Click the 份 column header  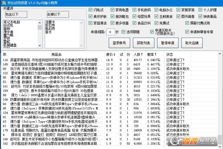tap(128, 54)
